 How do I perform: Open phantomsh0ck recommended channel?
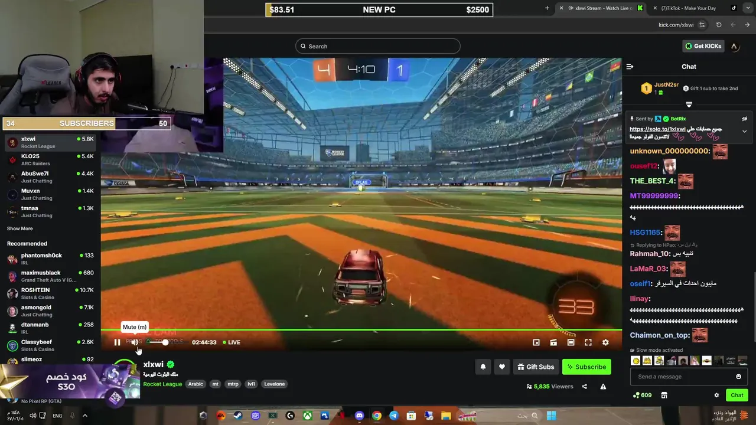click(50, 259)
